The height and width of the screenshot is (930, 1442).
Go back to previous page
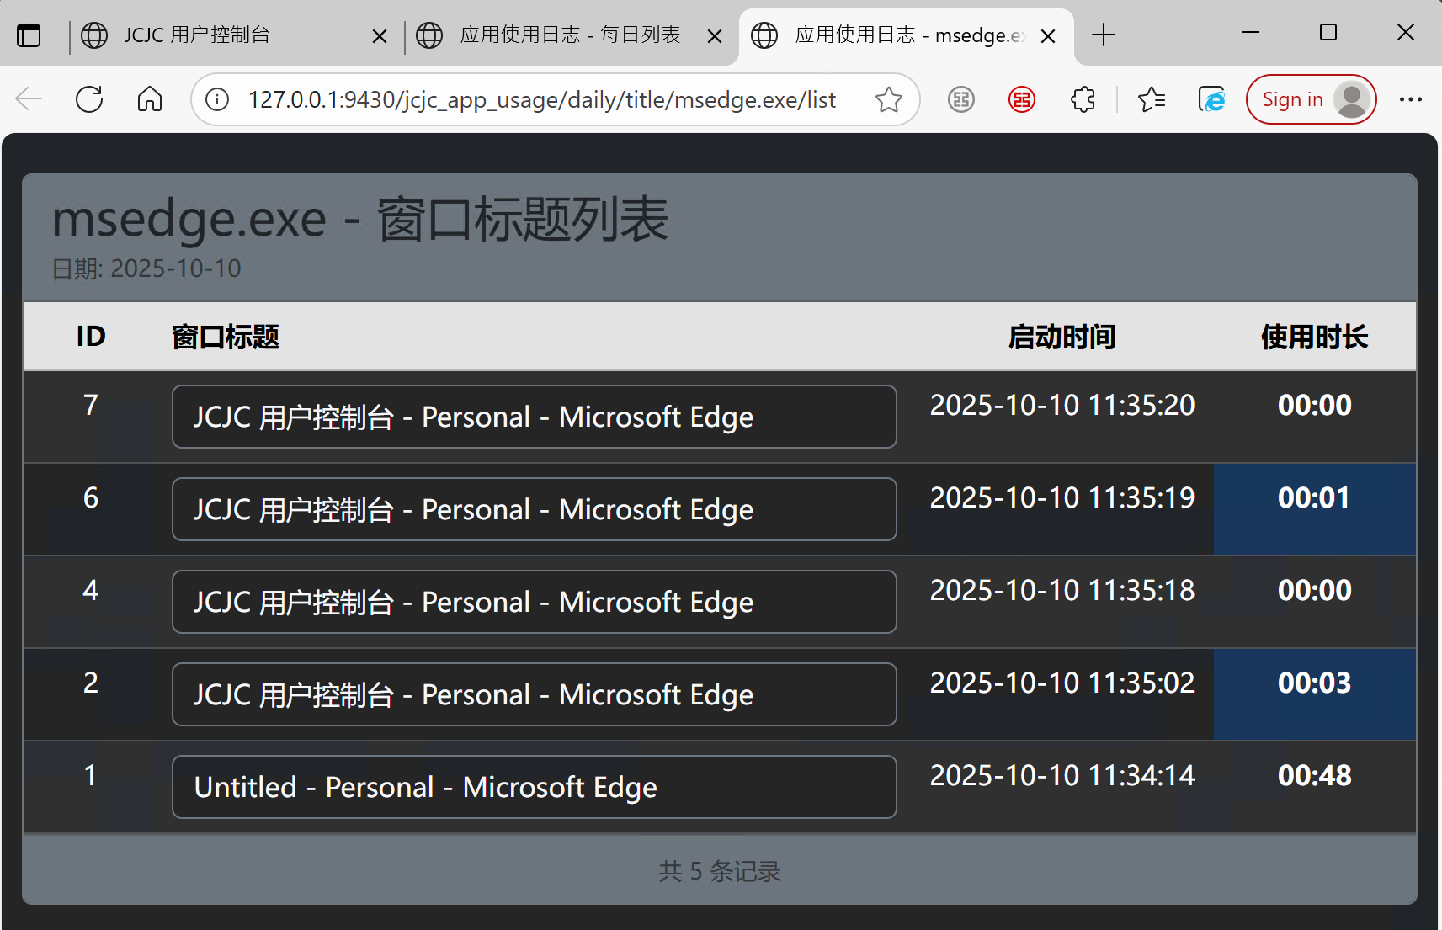click(x=29, y=99)
